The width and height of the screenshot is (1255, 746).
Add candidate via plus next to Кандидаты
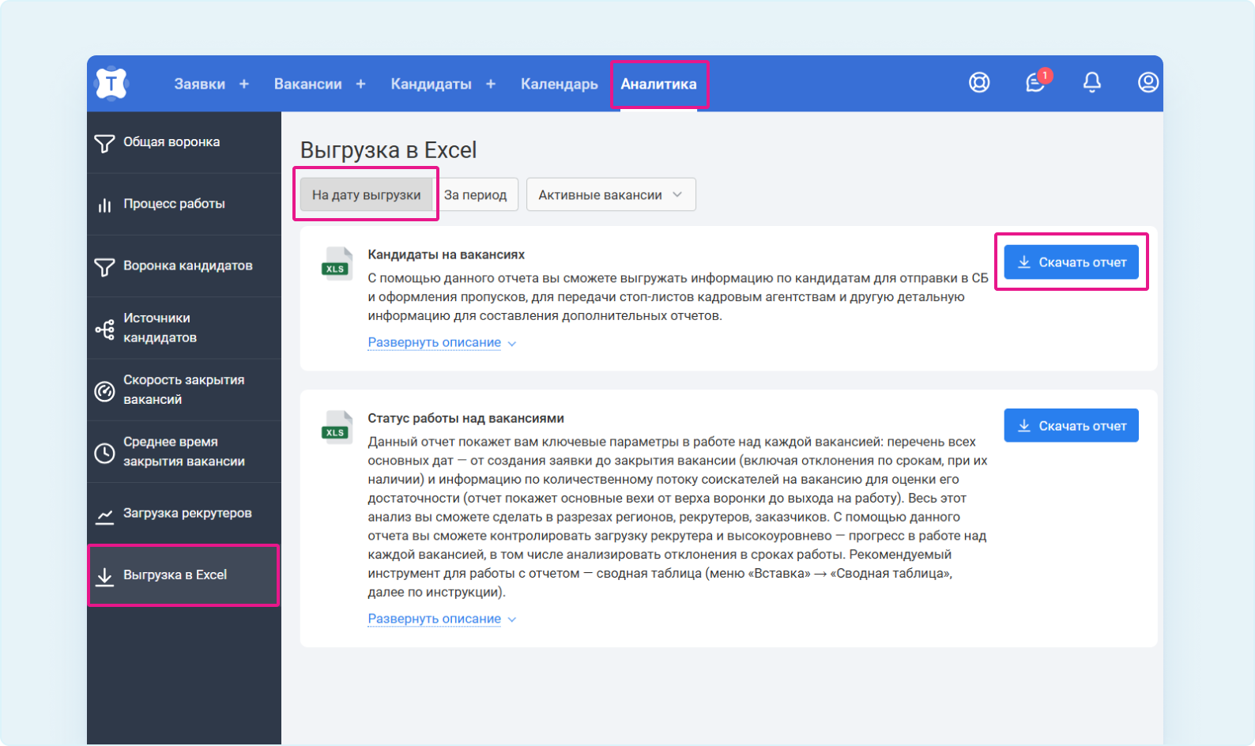coord(491,84)
